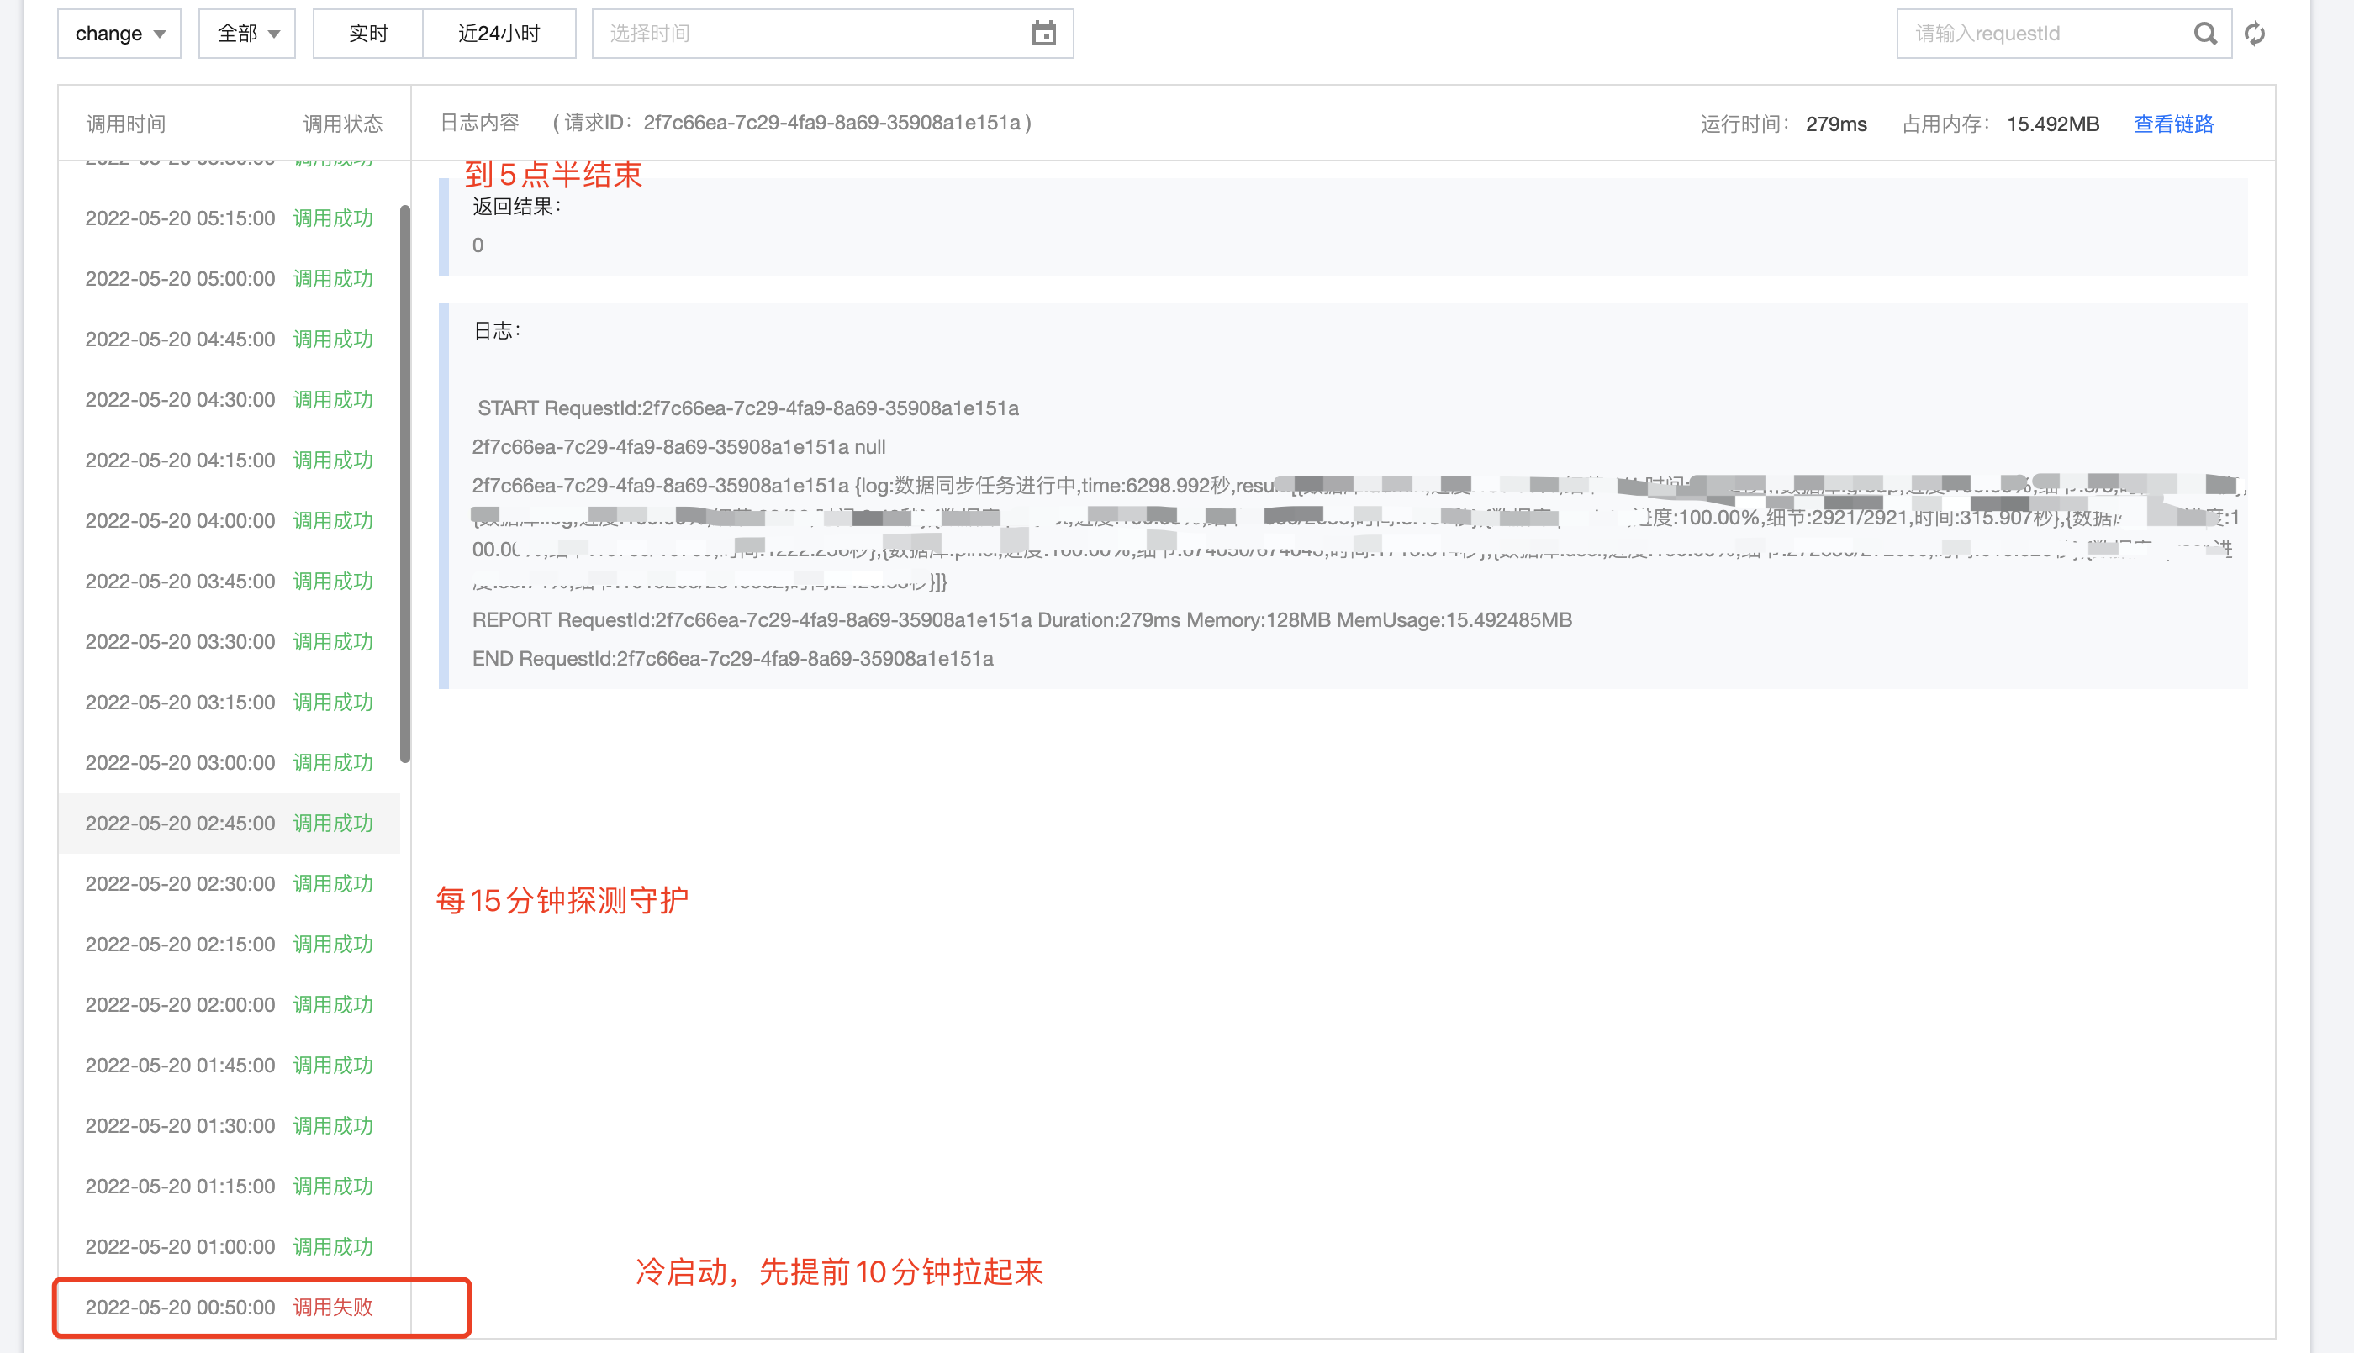2354x1353 pixels.
Task: Open the 查看链路 trace link
Action: tap(2172, 124)
